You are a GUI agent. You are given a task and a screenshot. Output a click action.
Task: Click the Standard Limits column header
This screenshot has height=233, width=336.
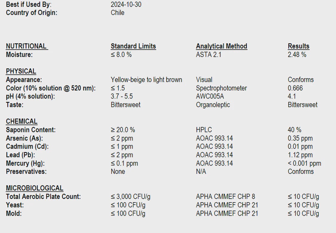coord(133,46)
